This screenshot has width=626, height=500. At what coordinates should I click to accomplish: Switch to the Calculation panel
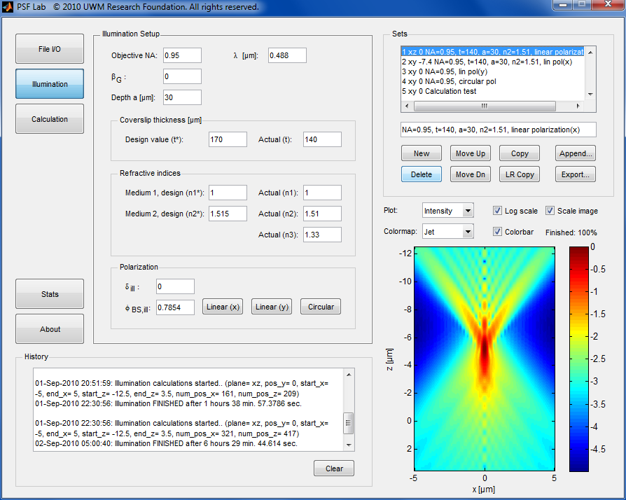[50, 119]
